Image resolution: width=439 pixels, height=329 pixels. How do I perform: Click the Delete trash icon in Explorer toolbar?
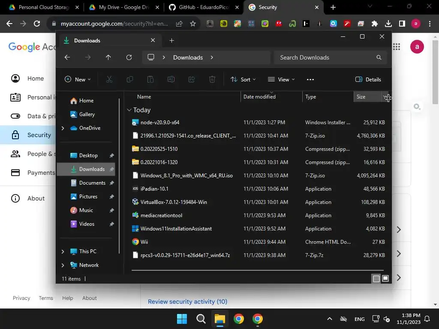(x=212, y=79)
